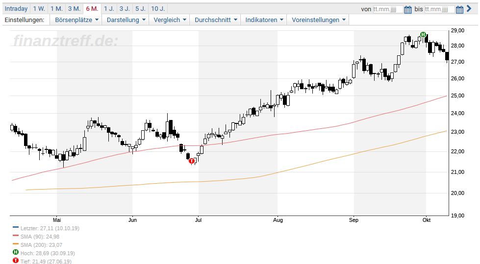480x264 pixels.
Task: Switch to the Intraday time range tab
Action: [x=16, y=8]
